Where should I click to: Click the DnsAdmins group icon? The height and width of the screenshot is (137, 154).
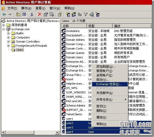pos(64,31)
